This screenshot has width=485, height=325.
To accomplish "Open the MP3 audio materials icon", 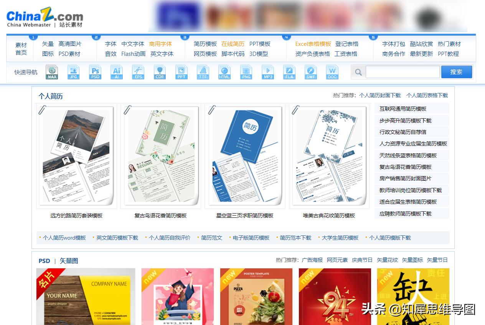I will click(267, 72).
